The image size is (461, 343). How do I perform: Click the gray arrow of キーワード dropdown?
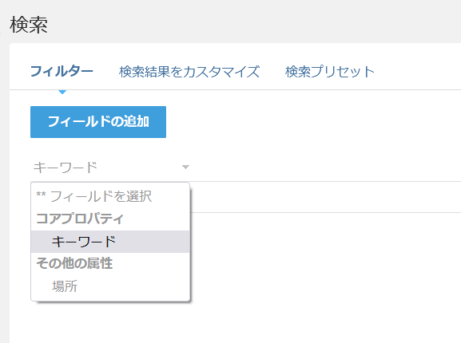click(185, 168)
